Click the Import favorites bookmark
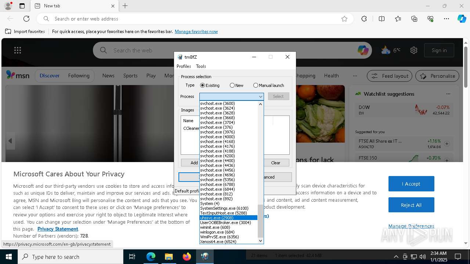Image resolution: width=470 pixels, height=264 pixels. coord(25,32)
